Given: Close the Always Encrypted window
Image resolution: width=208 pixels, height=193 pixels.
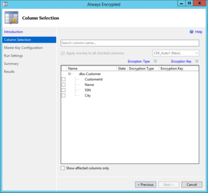Looking at the screenshot, I should pos(200,3).
